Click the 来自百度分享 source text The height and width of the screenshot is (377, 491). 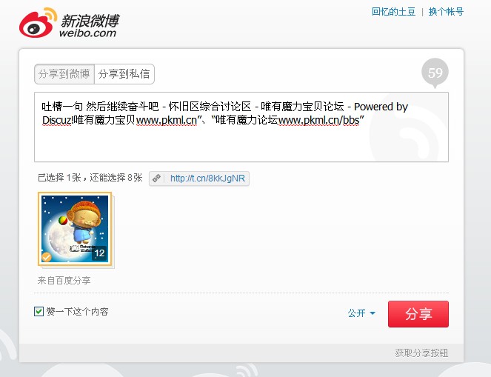pos(64,280)
